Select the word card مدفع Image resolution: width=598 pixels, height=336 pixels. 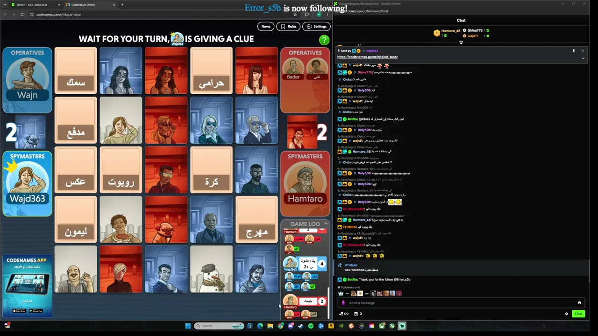point(76,120)
